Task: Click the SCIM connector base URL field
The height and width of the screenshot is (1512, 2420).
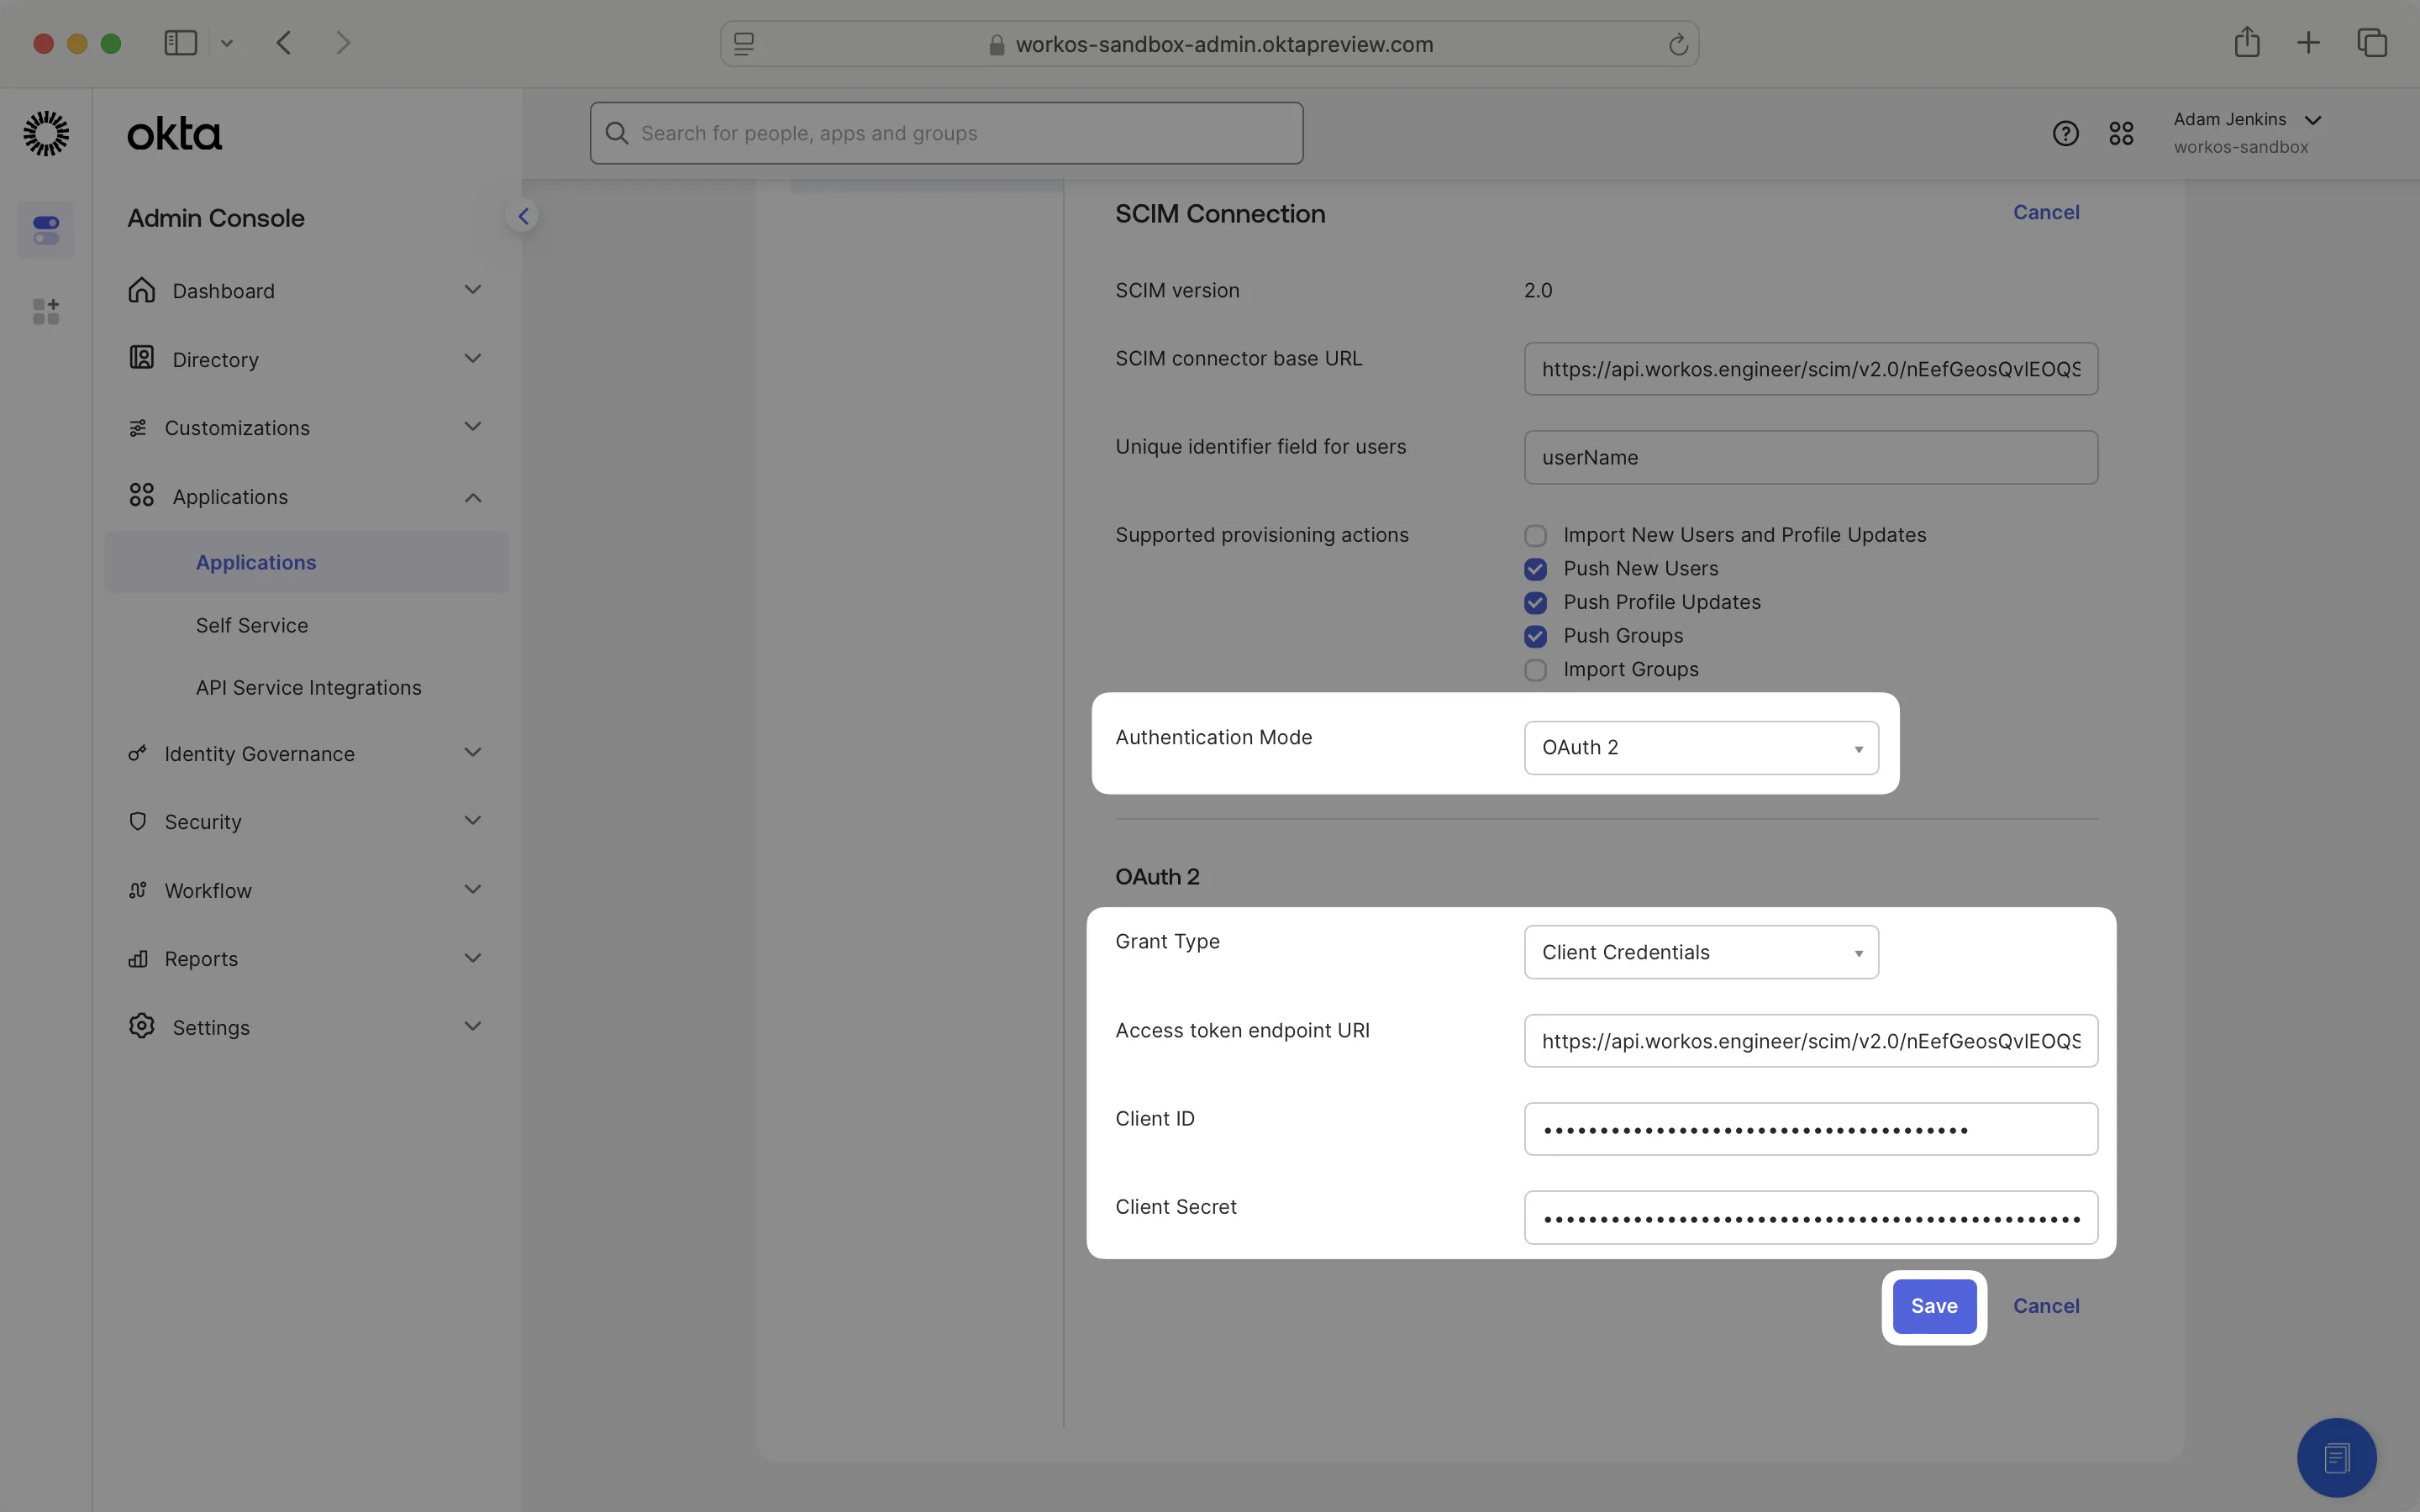Action: 1810,369
